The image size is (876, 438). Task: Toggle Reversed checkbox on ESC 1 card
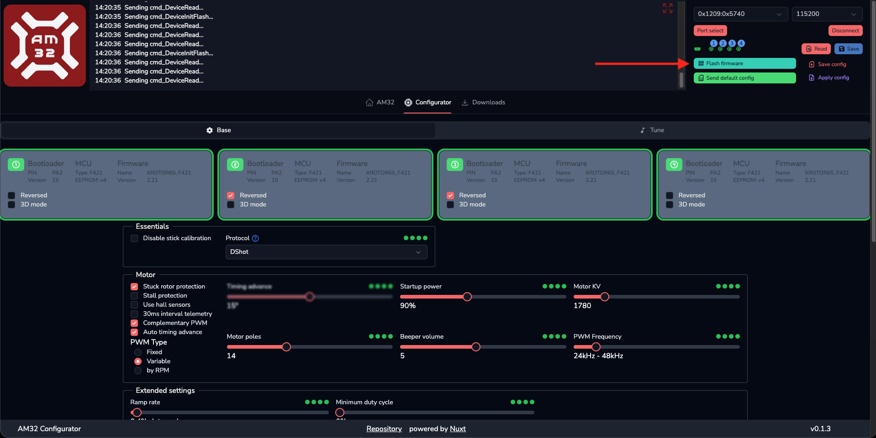tap(11, 195)
